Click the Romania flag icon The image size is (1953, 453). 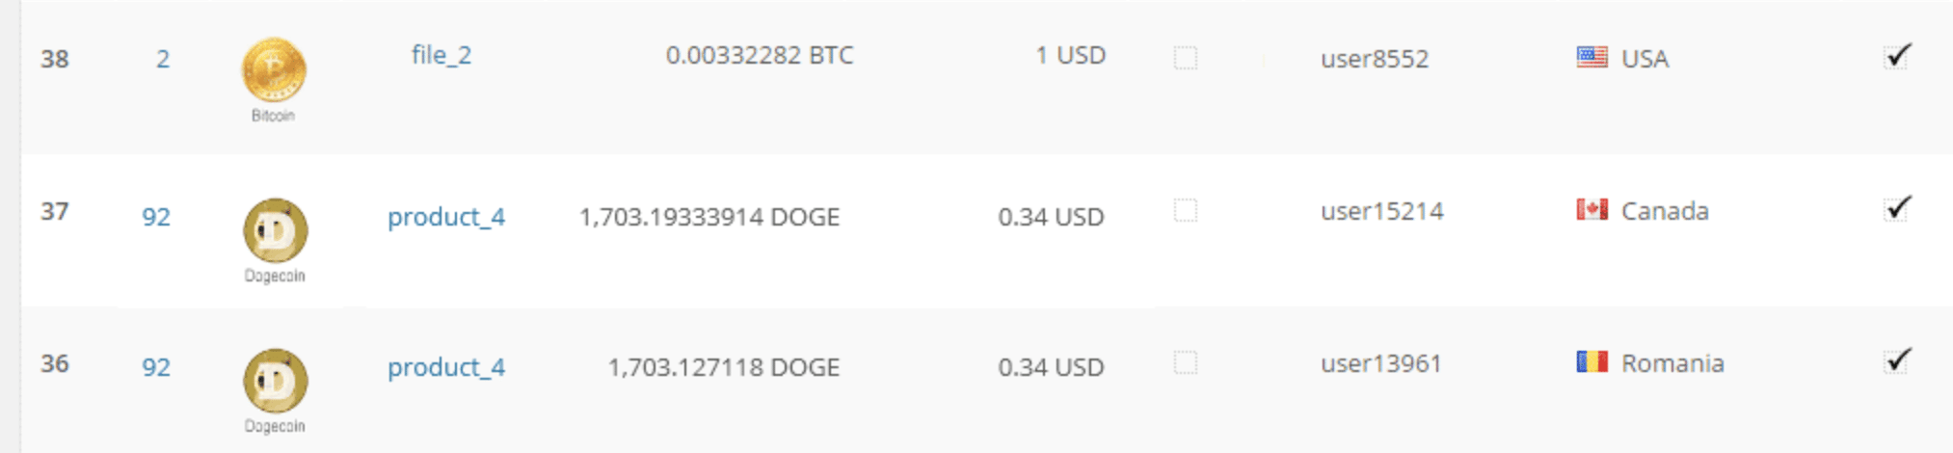[x=1592, y=362]
